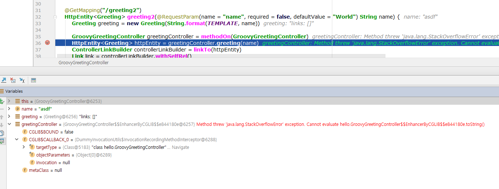Click the parameter 'p' icon beside name
499x189 pixels.
[18, 109]
